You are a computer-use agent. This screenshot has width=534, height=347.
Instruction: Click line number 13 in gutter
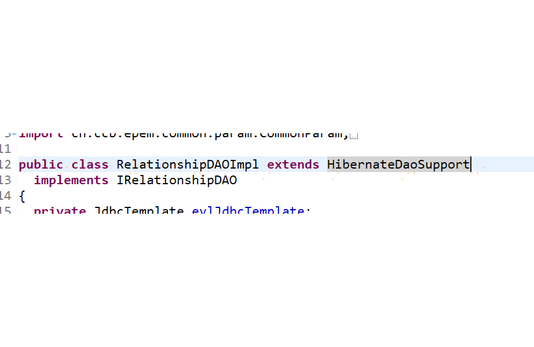[5, 180]
